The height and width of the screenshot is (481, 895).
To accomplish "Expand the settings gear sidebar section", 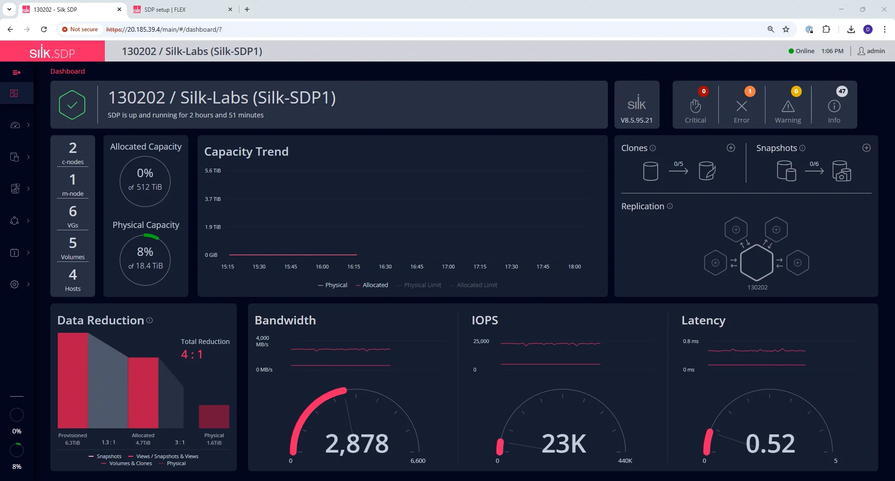I will coord(15,284).
